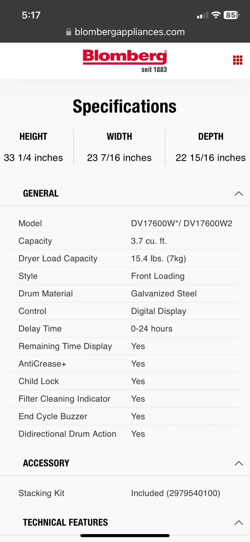Tap the Specifications heading

tap(125, 106)
